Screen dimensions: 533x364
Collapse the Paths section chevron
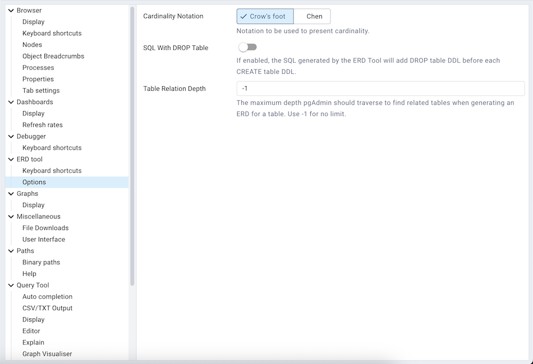point(11,251)
